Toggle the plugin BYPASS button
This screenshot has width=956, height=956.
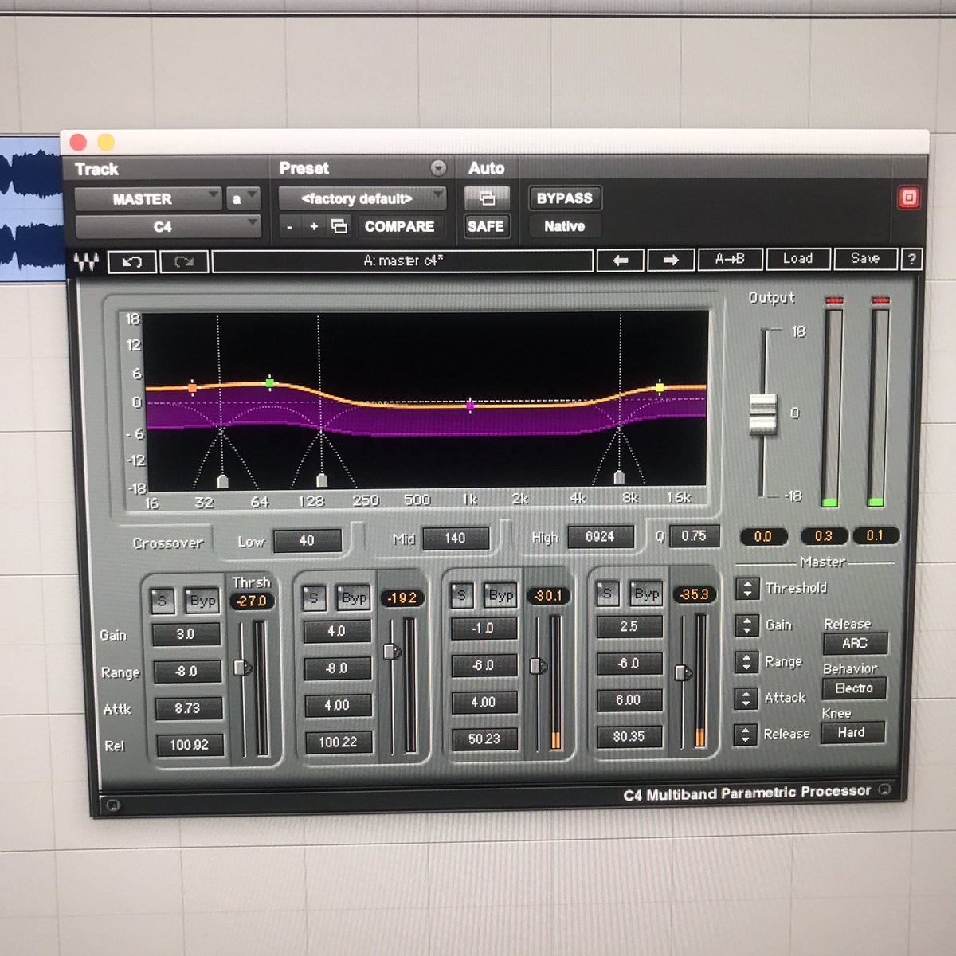coord(565,198)
